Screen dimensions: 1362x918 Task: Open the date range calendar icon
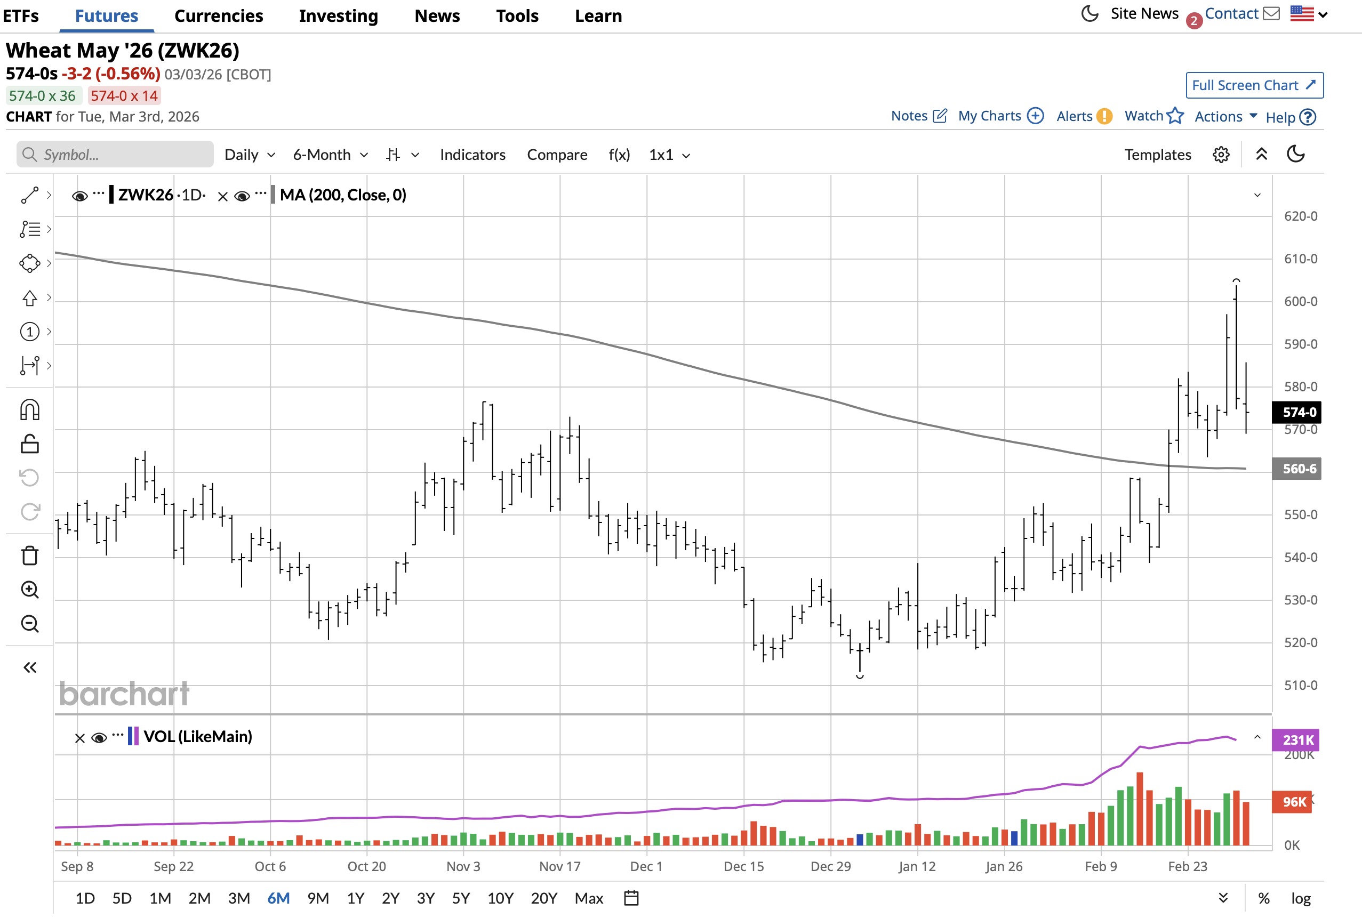click(x=631, y=898)
